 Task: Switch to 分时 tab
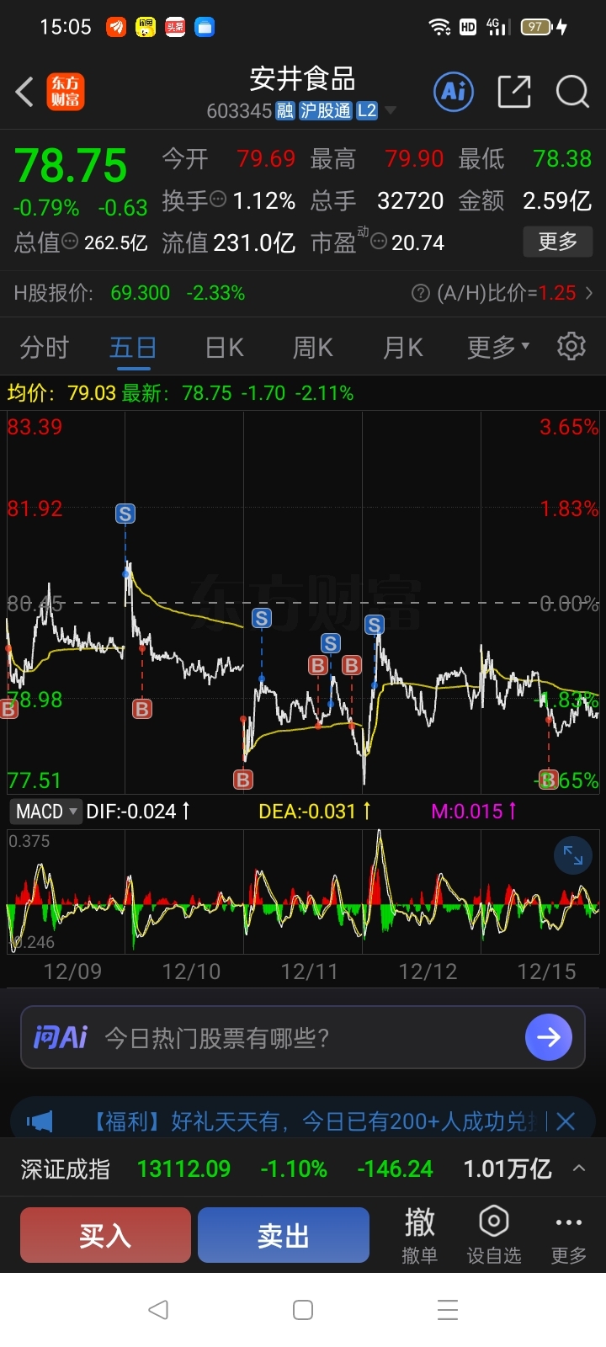pos(44,347)
